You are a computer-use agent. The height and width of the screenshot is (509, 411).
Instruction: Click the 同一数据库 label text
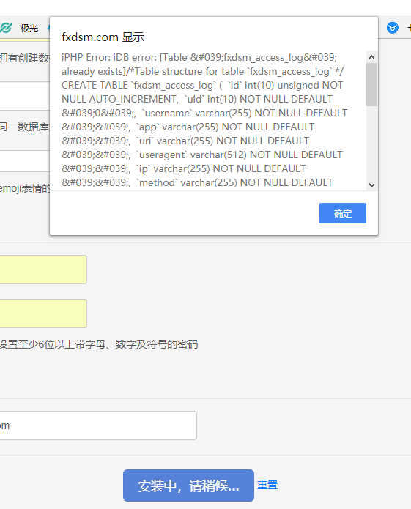[x=25, y=127]
